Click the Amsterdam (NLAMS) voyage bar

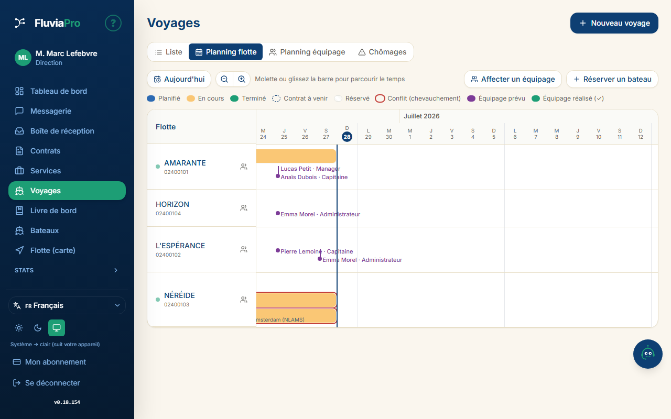pyautogui.click(x=296, y=316)
